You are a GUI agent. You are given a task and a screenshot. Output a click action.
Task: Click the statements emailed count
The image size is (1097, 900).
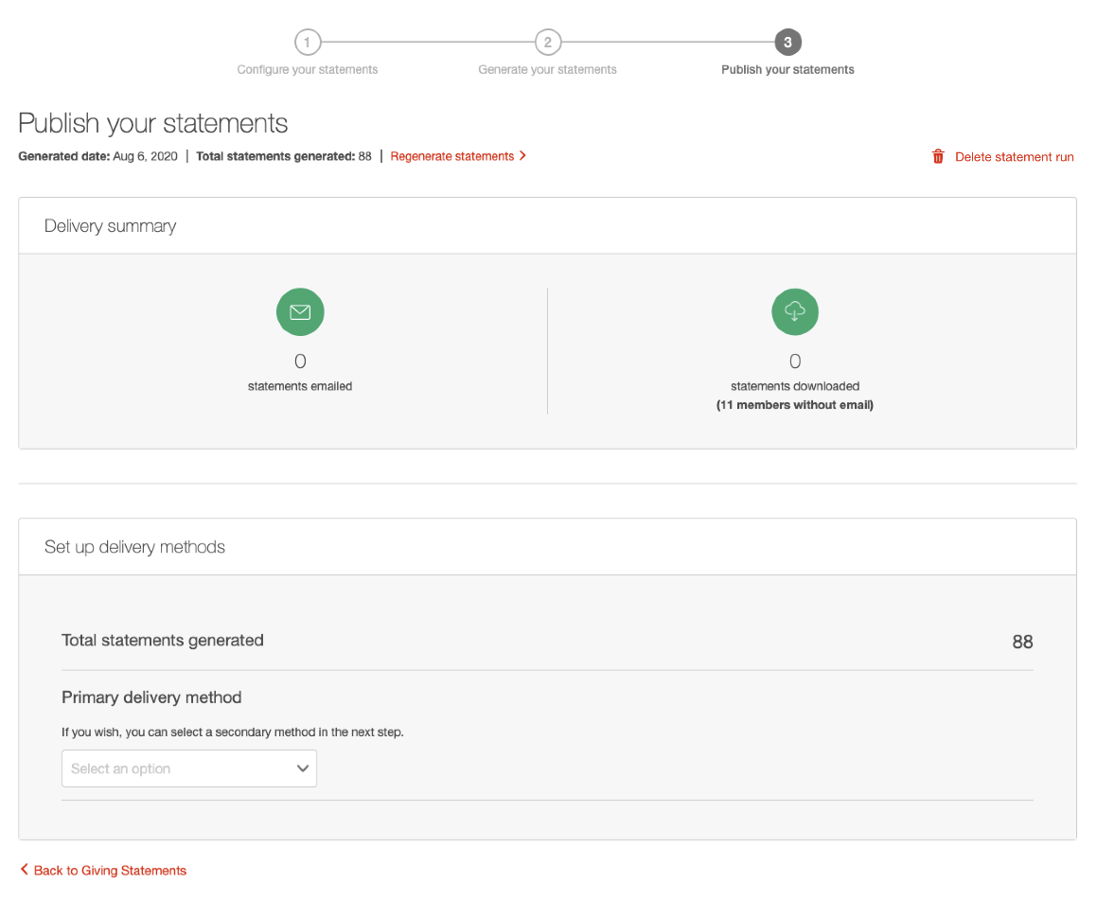[300, 361]
